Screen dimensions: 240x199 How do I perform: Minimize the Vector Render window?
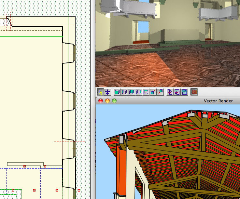pyautogui.click(x=107, y=101)
